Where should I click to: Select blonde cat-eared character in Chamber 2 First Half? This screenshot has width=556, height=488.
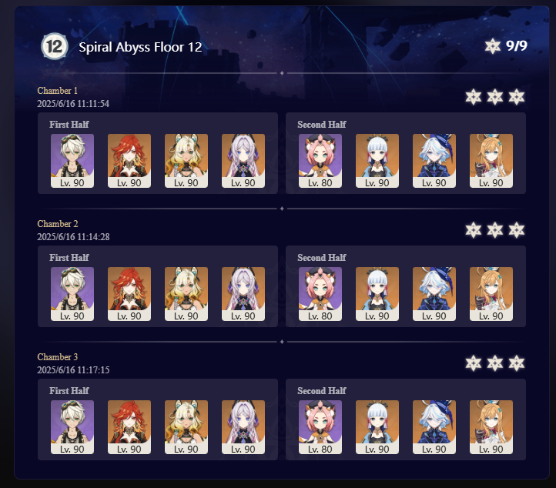click(x=186, y=294)
